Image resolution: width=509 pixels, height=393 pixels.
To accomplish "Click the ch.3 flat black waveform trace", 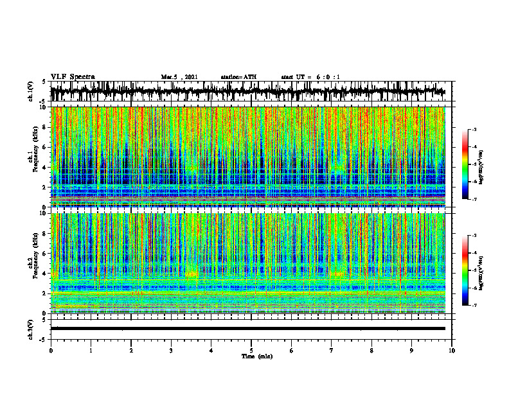I will [247, 329].
